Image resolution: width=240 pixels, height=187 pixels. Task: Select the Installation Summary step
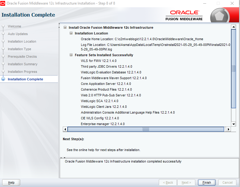(x=23, y=64)
